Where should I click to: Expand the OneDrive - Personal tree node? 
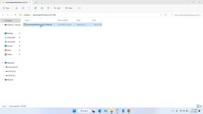pos(2,25)
